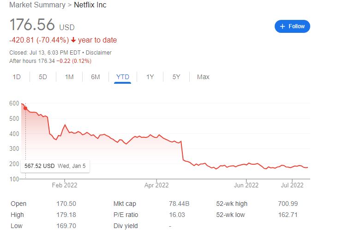
Task: Select the YTD tab
Action: coord(122,77)
